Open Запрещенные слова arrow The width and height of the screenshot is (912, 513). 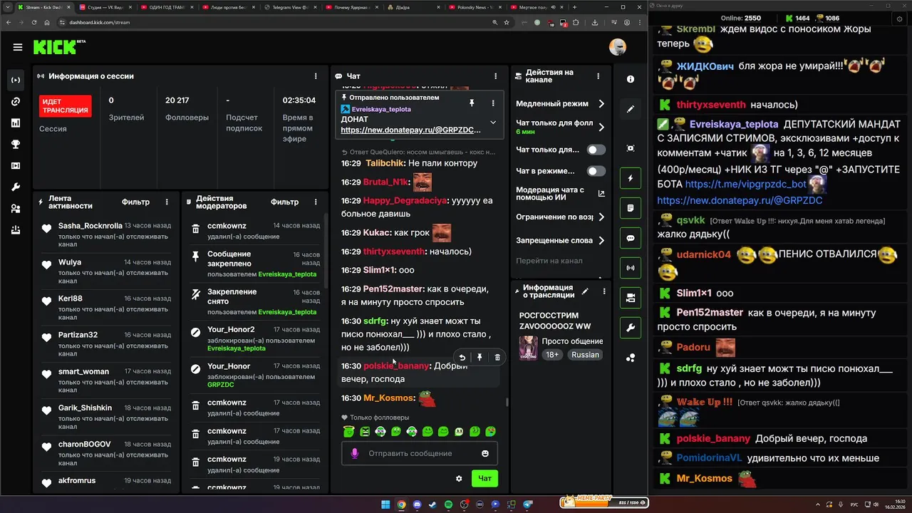601,240
